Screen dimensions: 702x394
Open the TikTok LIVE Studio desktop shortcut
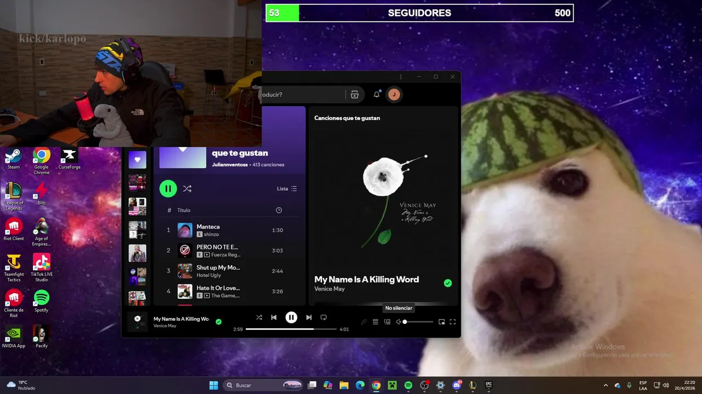point(41,268)
